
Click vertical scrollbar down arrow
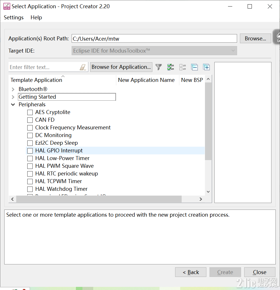[208, 192]
